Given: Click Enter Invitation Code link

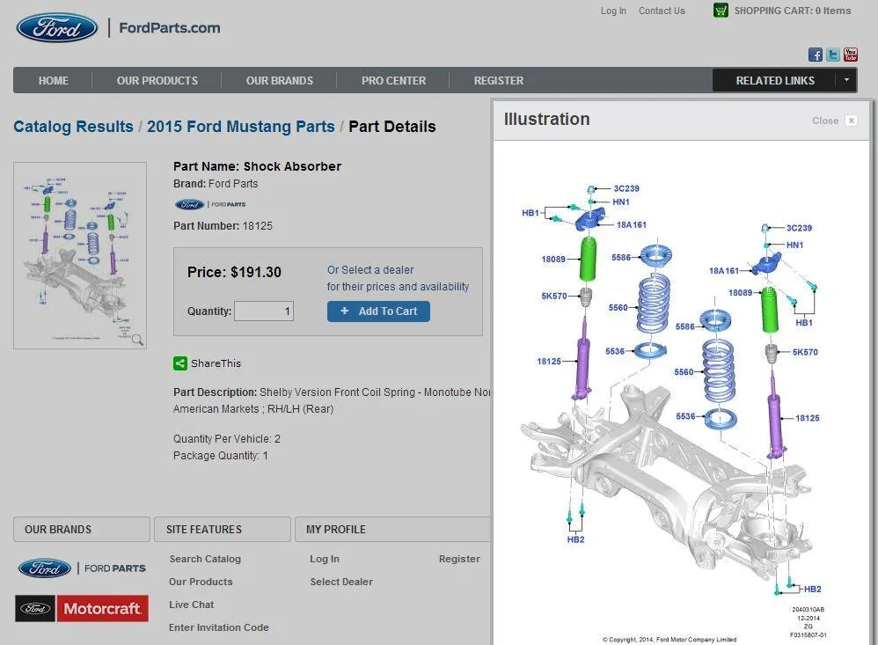Looking at the screenshot, I should click(x=219, y=627).
